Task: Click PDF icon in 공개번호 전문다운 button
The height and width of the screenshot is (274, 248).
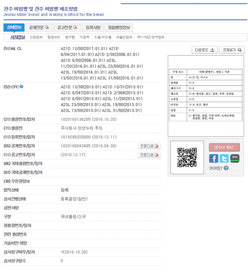Action: coord(156,146)
